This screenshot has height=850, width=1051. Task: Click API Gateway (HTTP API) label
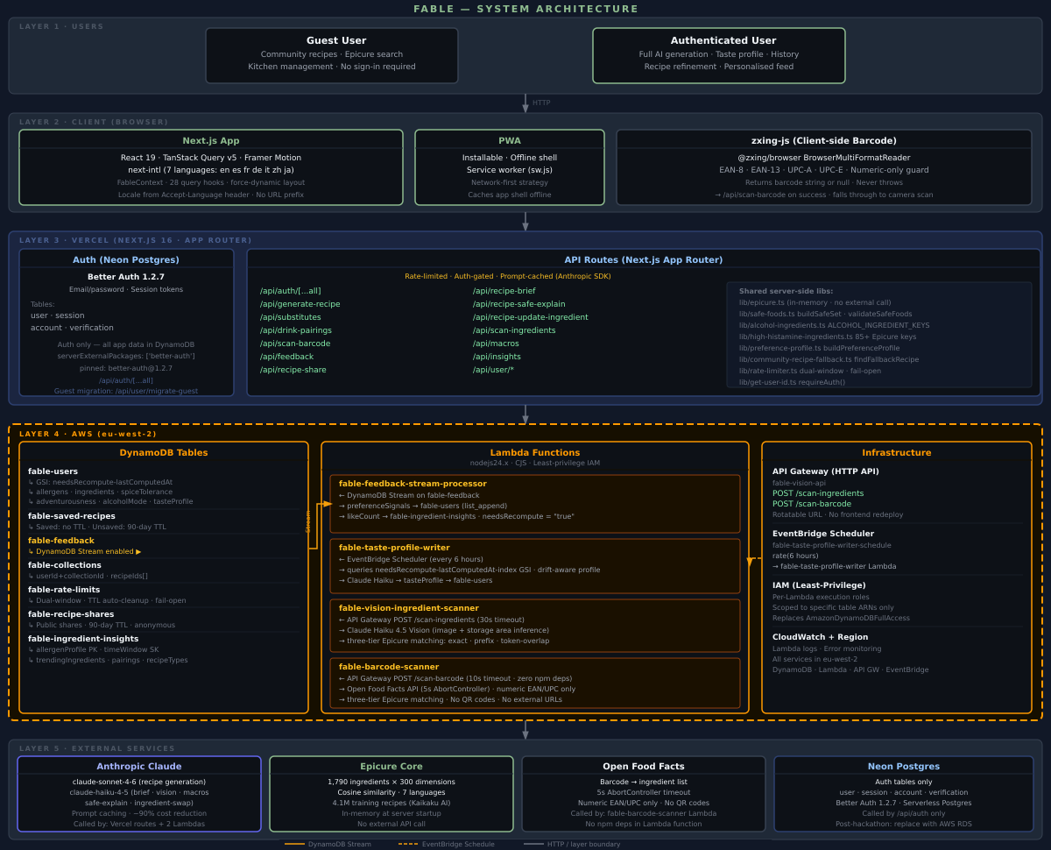pos(826,471)
